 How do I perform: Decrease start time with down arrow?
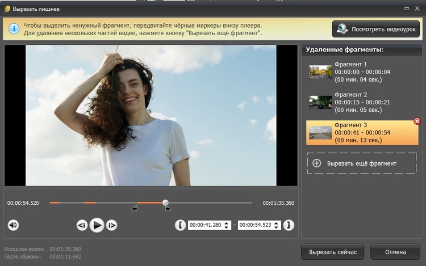point(226,227)
